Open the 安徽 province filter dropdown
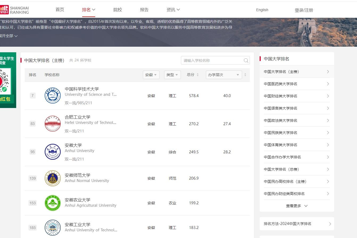Screen dimensions: 357x238 [x=151, y=75]
